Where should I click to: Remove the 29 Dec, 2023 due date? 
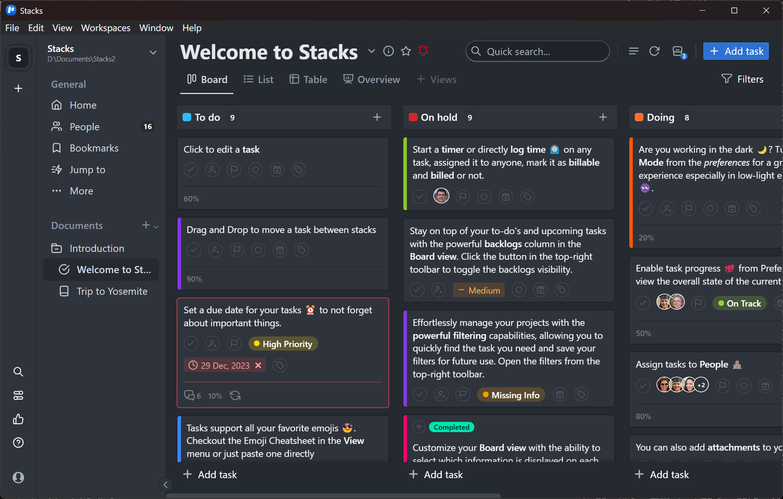pos(258,366)
